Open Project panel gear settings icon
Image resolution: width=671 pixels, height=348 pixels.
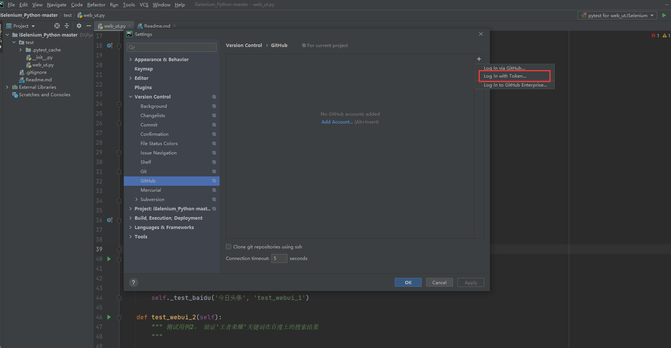click(x=79, y=26)
